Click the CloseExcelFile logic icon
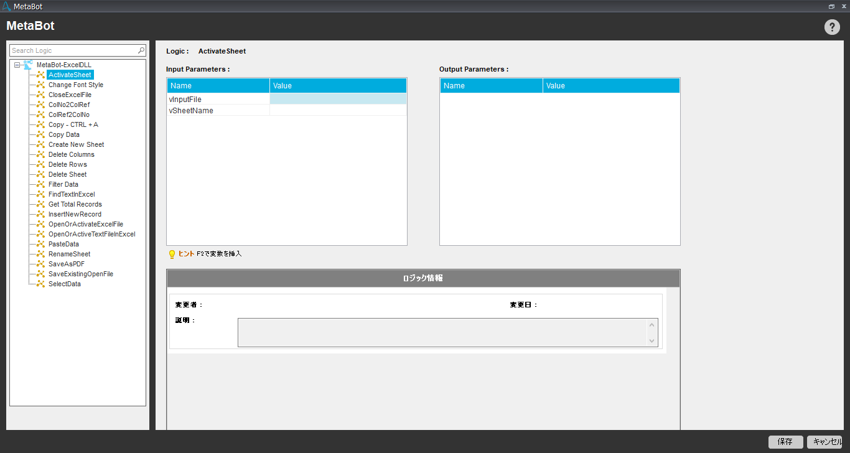 click(x=40, y=95)
